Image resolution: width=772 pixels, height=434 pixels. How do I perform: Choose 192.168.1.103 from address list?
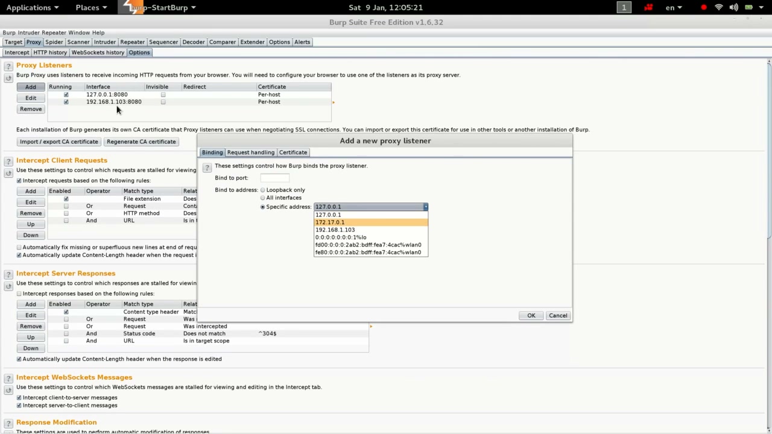371,230
